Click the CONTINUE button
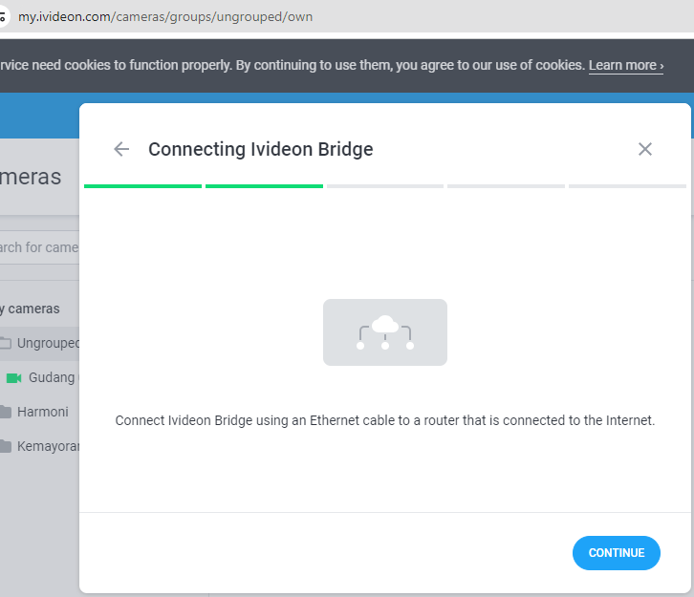 pos(617,553)
